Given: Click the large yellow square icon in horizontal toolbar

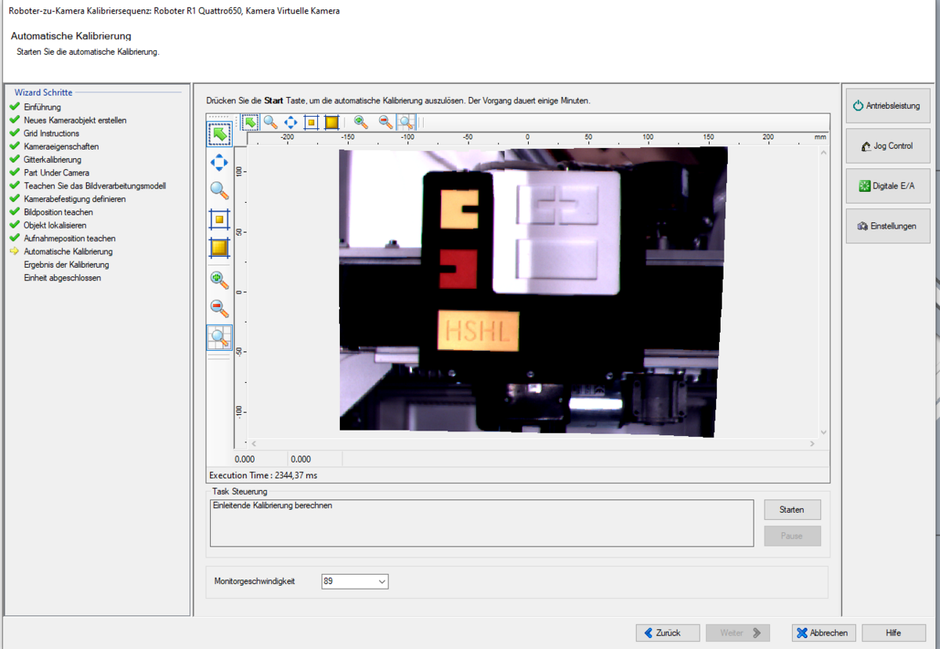Looking at the screenshot, I should pyautogui.click(x=331, y=122).
